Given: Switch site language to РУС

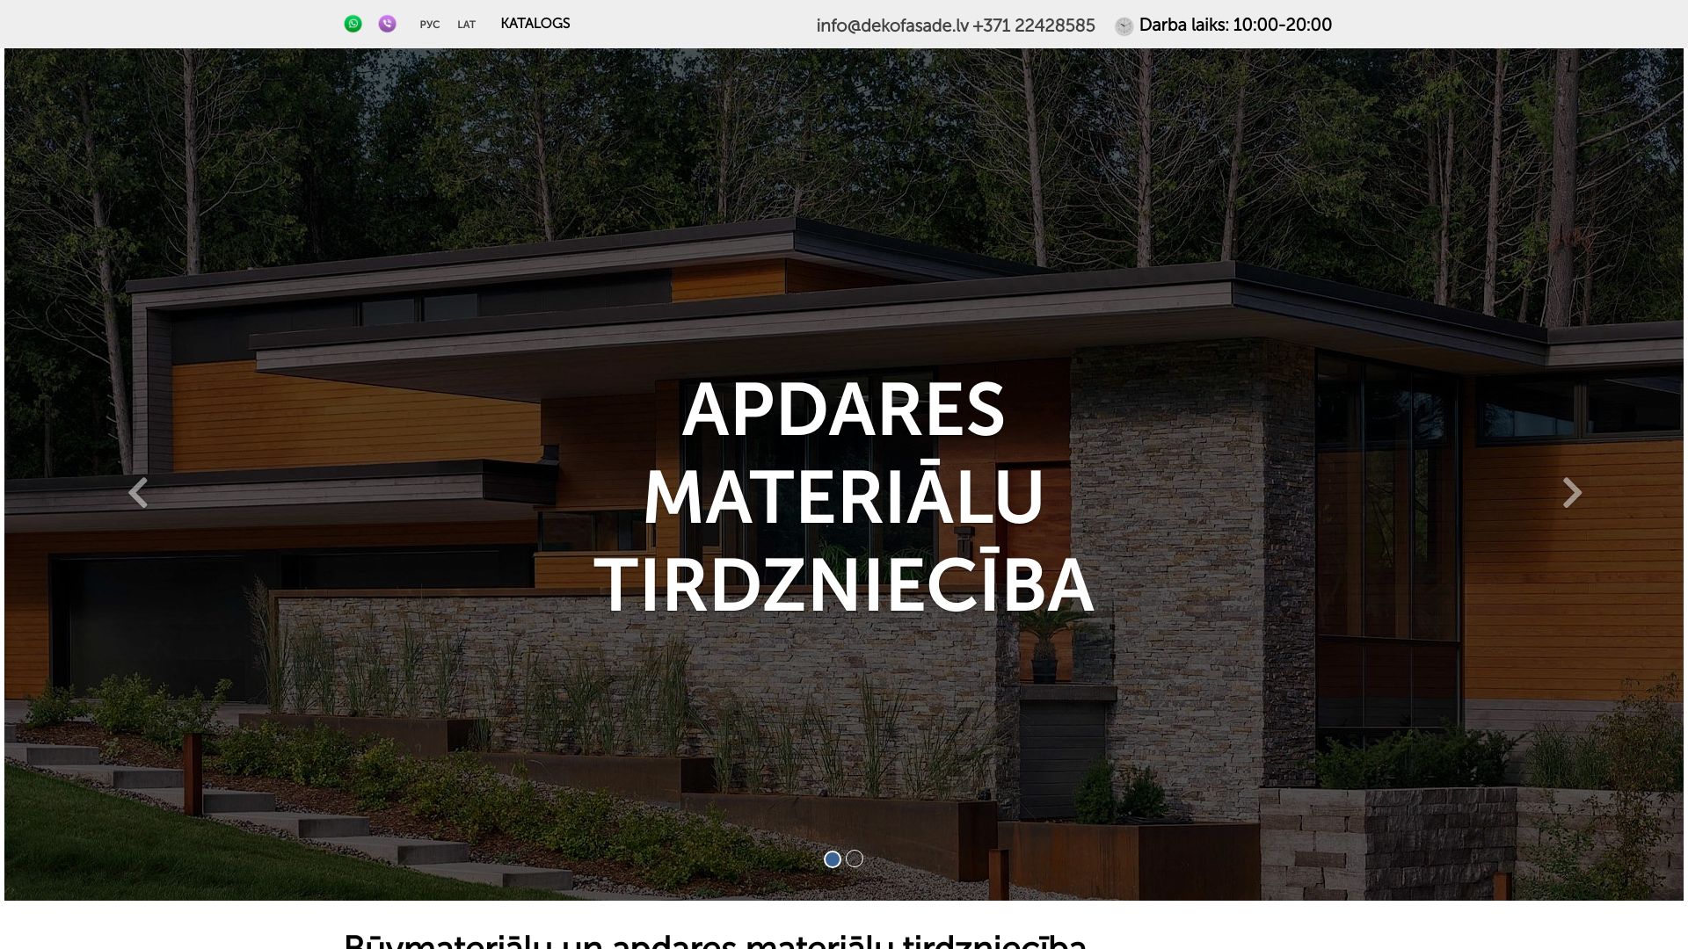Looking at the screenshot, I should 429,25.
